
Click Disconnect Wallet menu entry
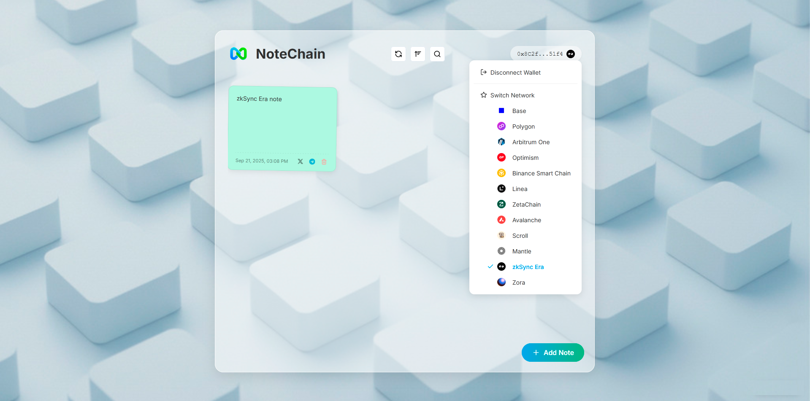coord(515,72)
